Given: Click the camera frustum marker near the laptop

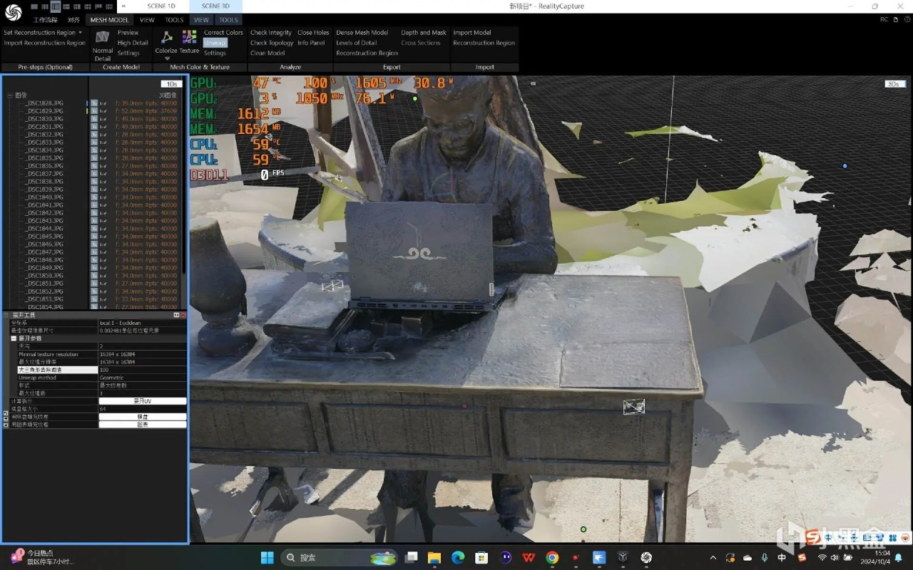Looking at the screenshot, I should 332,285.
